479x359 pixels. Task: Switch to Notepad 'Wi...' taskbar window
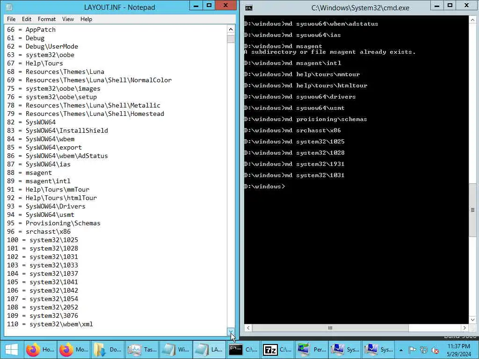coord(175,350)
